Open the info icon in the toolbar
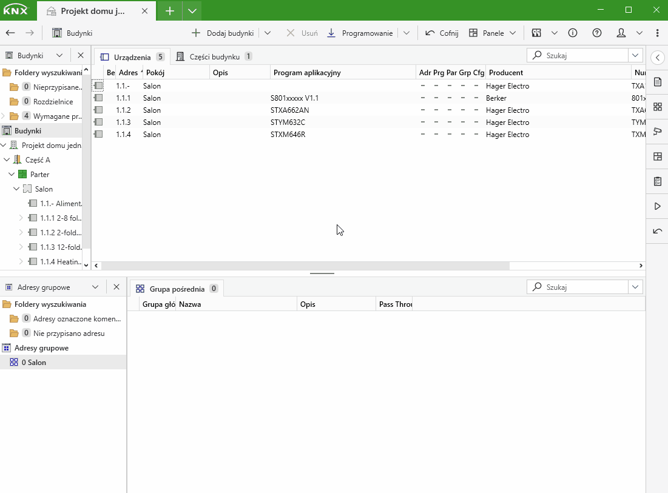This screenshot has height=493, width=668. pos(572,33)
